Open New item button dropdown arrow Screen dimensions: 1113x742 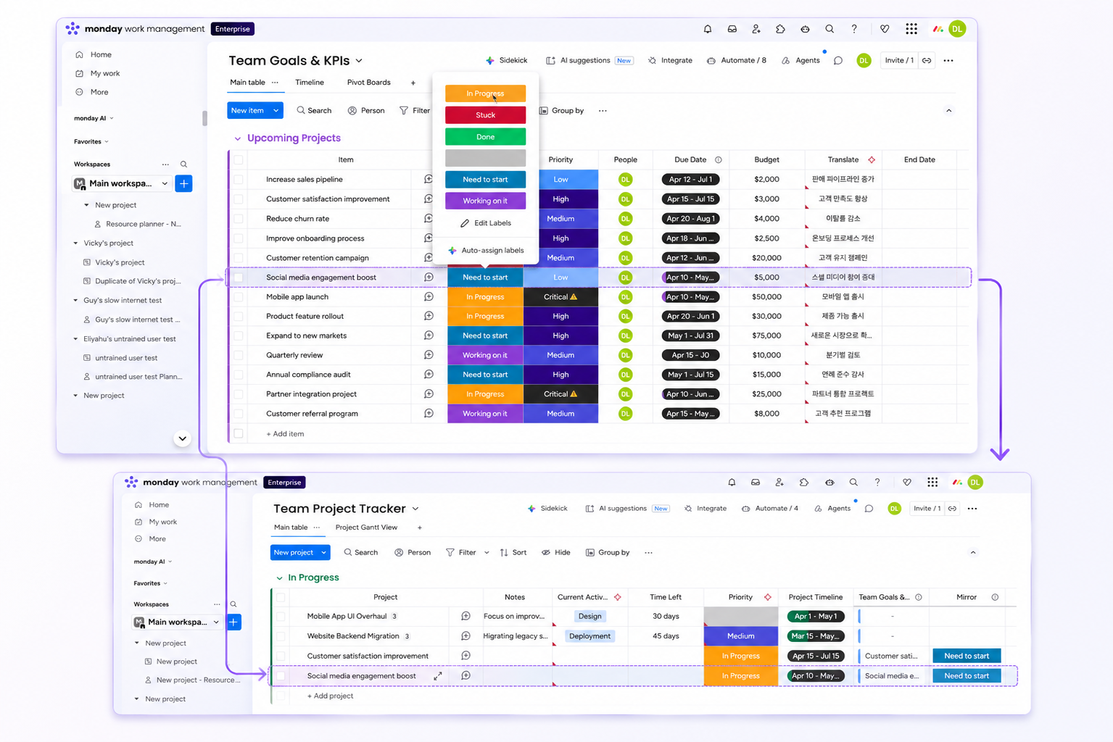coord(276,111)
